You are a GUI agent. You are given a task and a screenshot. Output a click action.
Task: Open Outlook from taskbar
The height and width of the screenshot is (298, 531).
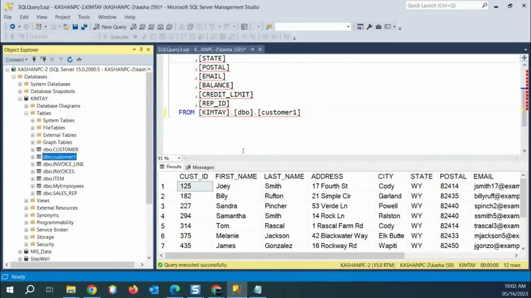click(154, 290)
